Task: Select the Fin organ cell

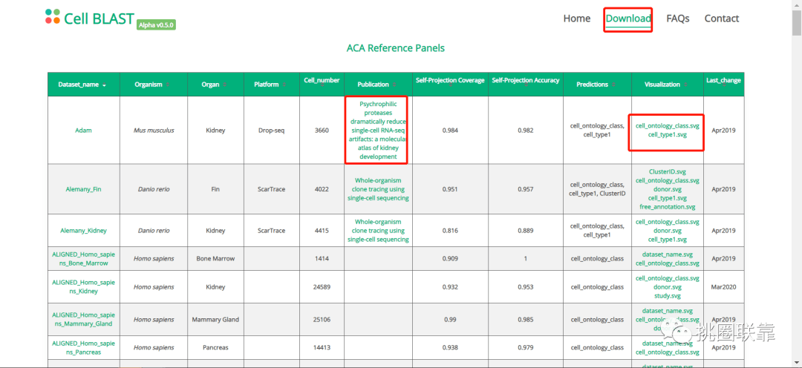Action: pos(215,189)
